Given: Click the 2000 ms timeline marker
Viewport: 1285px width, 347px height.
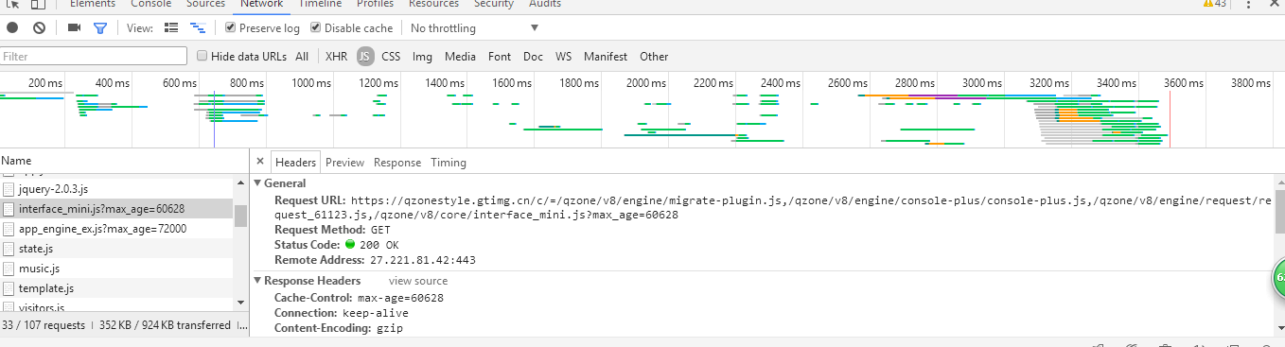Looking at the screenshot, I should point(647,83).
